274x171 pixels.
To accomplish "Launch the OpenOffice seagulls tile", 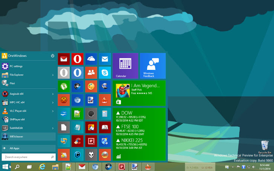I will 64,113.
